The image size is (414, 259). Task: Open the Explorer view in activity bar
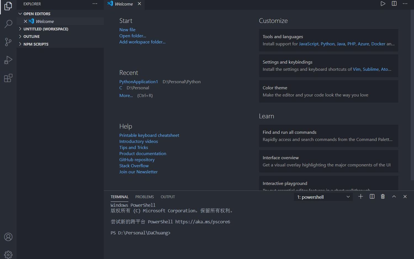pos(8,6)
